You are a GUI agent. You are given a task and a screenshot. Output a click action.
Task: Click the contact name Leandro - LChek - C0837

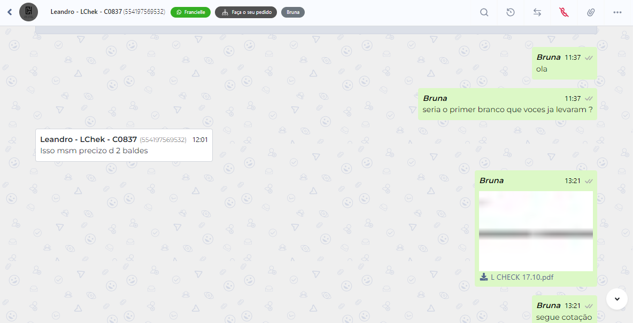(x=86, y=12)
